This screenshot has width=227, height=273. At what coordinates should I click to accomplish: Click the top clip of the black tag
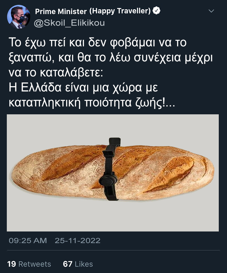(114, 142)
